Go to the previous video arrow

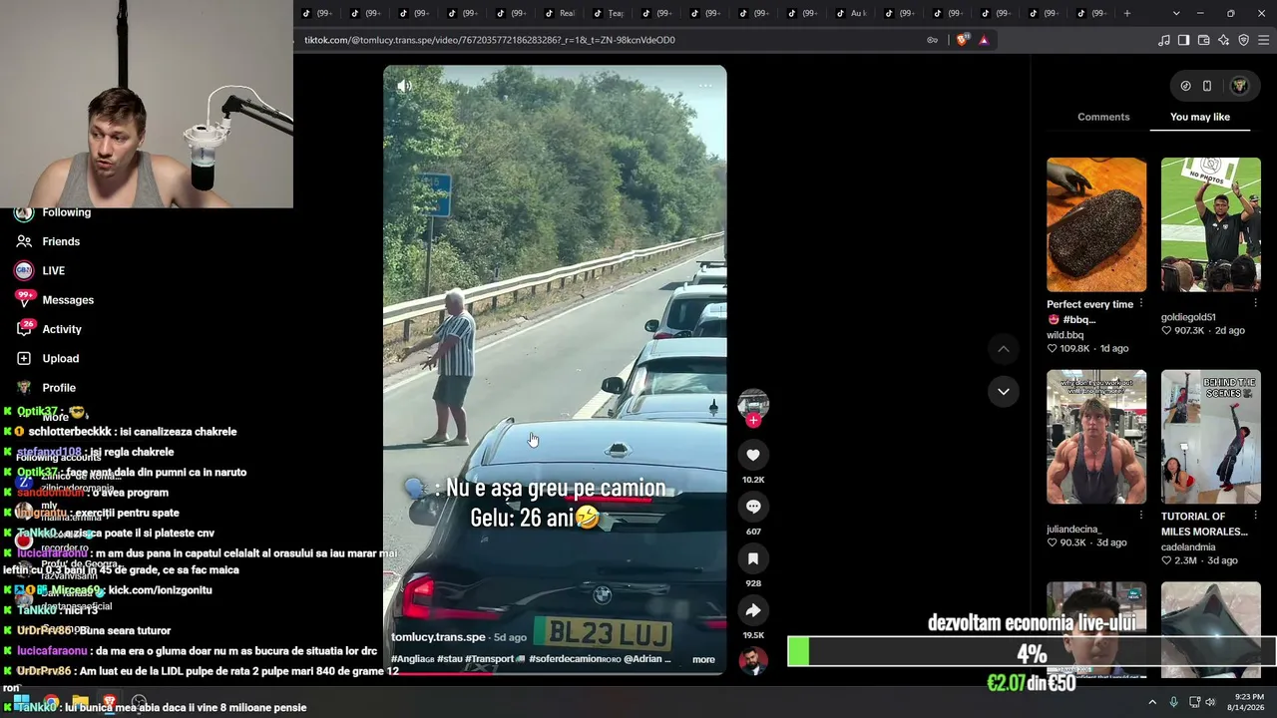coord(1004,349)
